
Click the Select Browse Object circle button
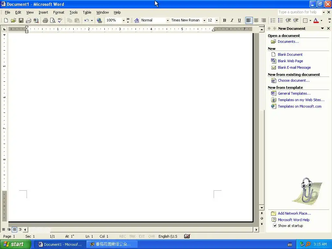[262, 218]
